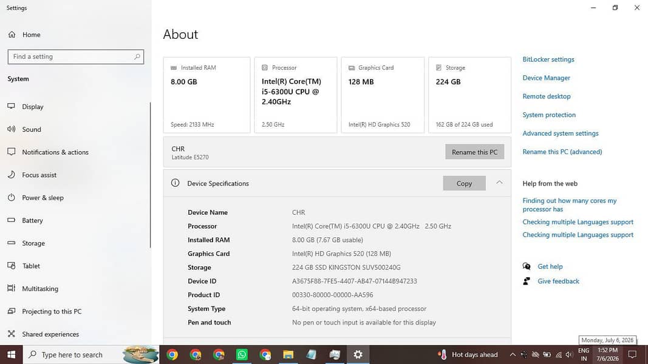This screenshot has height=364, width=648.
Task: Click the Device Name value CHR
Action: click(298, 212)
